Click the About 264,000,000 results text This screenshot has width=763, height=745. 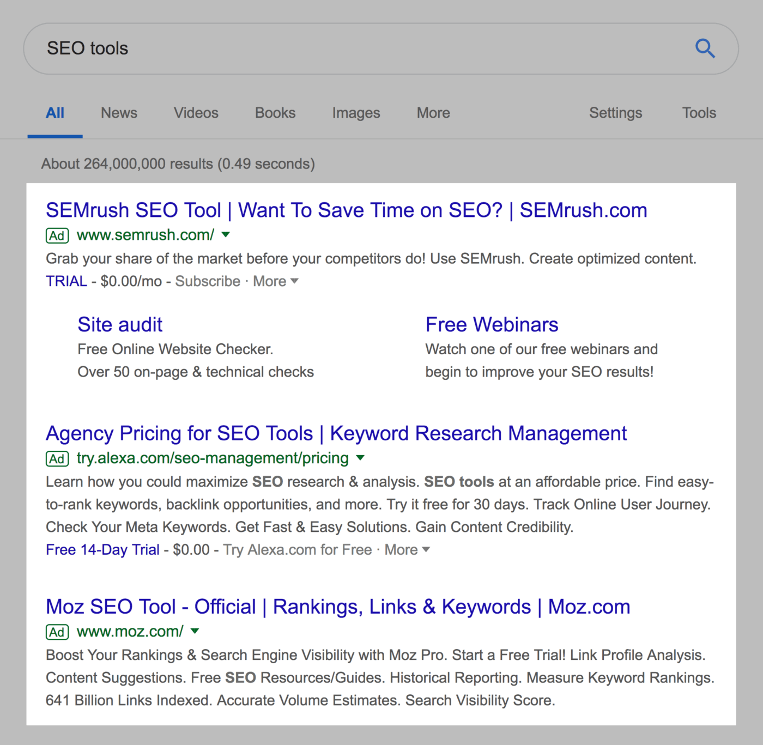(178, 164)
